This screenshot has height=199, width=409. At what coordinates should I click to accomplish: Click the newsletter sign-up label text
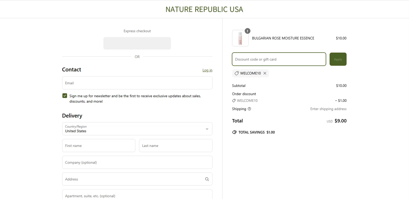[135, 99]
